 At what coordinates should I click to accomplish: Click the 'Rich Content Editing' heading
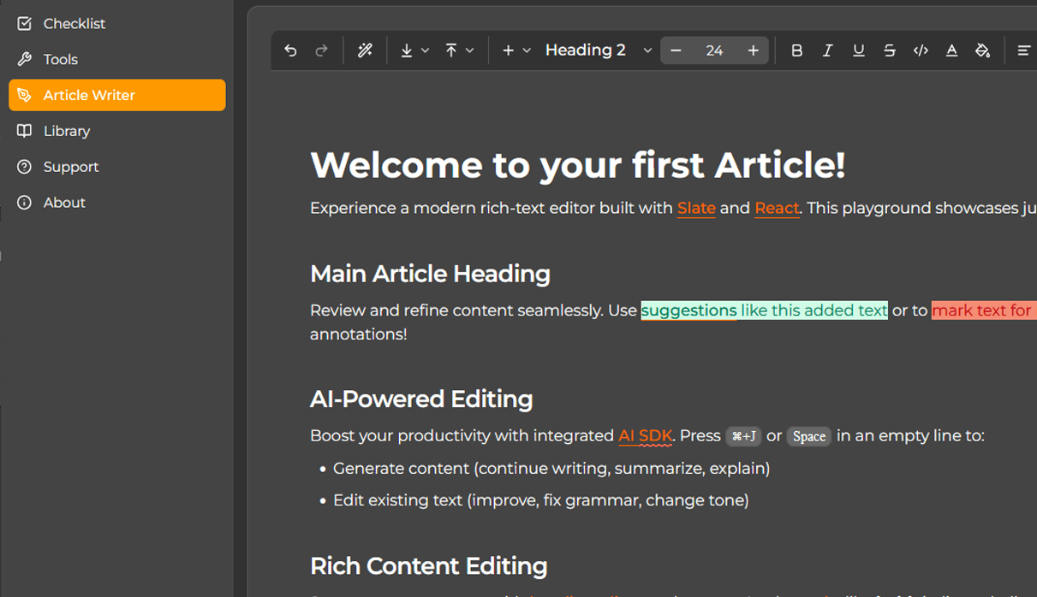428,566
